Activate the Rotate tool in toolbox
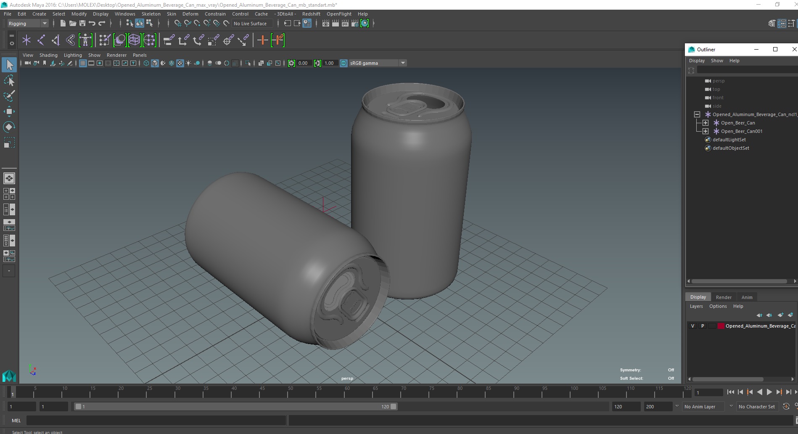The height and width of the screenshot is (434, 798). click(x=9, y=127)
